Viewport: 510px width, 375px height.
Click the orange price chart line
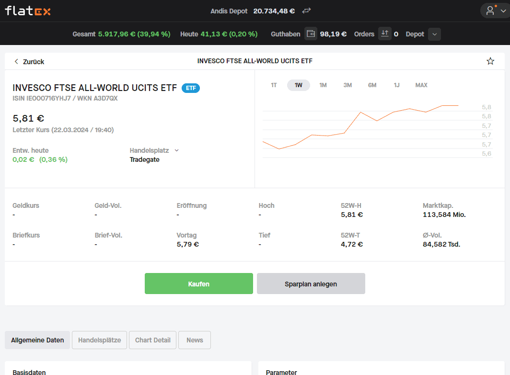360,127
